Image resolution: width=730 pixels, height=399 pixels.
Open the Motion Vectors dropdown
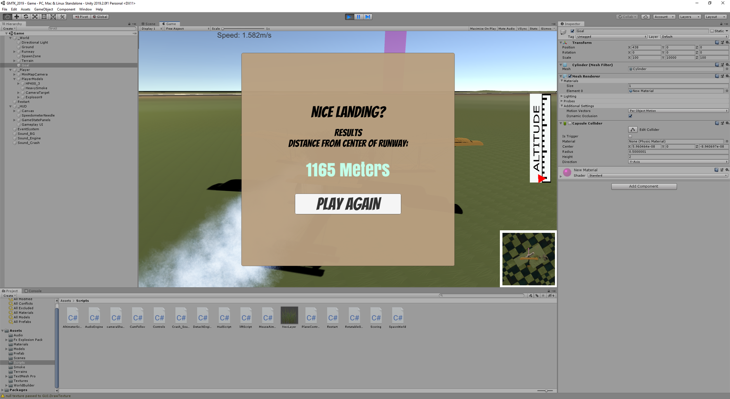click(x=678, y=111)
